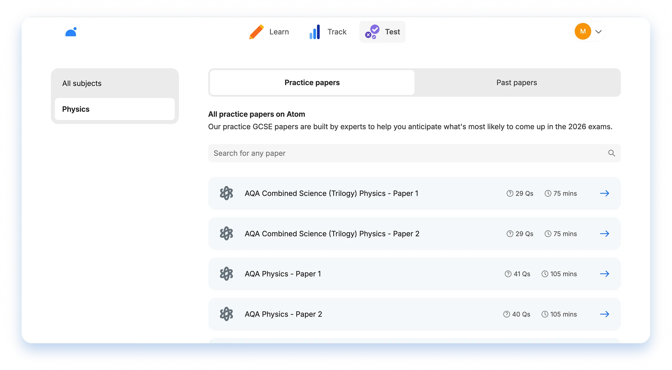Click the orange pencil Learn icon
The image size is (672, 370).
(256, 32)
